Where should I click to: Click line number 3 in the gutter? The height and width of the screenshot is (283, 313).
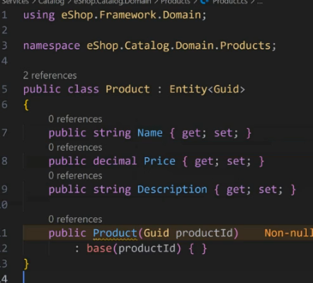pos(4,45)
